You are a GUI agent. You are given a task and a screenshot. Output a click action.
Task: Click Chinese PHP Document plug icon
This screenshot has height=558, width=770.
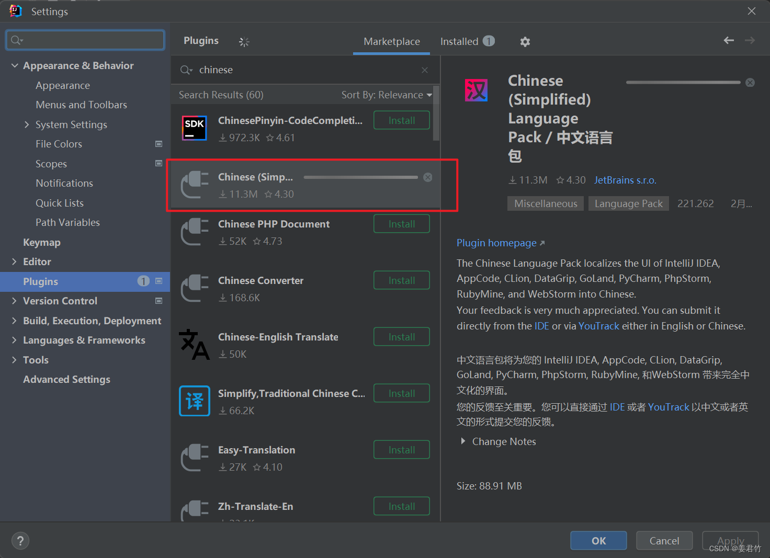(195, 232)
